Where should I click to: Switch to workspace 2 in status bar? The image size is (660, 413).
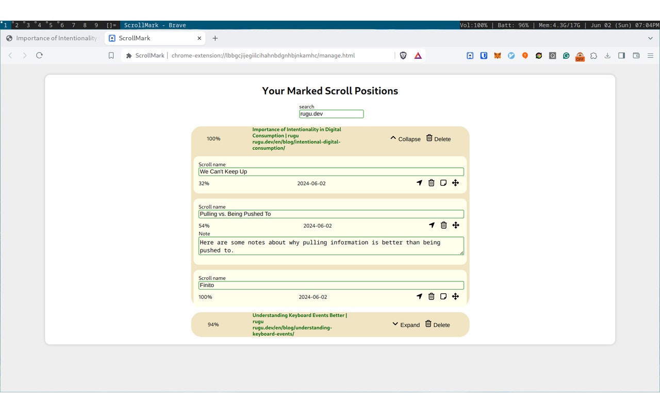tap(16, 25)
